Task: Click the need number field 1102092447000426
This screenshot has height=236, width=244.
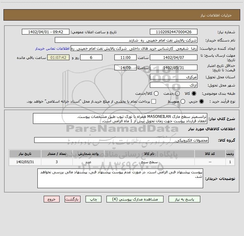Action: click(174, 32)
